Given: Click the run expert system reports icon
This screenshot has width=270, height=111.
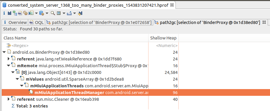Looking at the screenshot, I should (x=31, y=13).
